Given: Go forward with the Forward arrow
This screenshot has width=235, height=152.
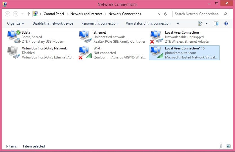Looking at the screenshot, I should coord(15,14).
